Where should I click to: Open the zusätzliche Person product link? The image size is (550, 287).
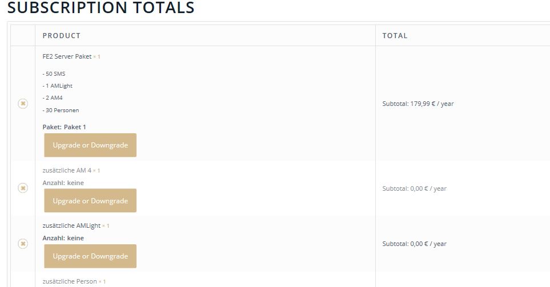coord(70,281)
